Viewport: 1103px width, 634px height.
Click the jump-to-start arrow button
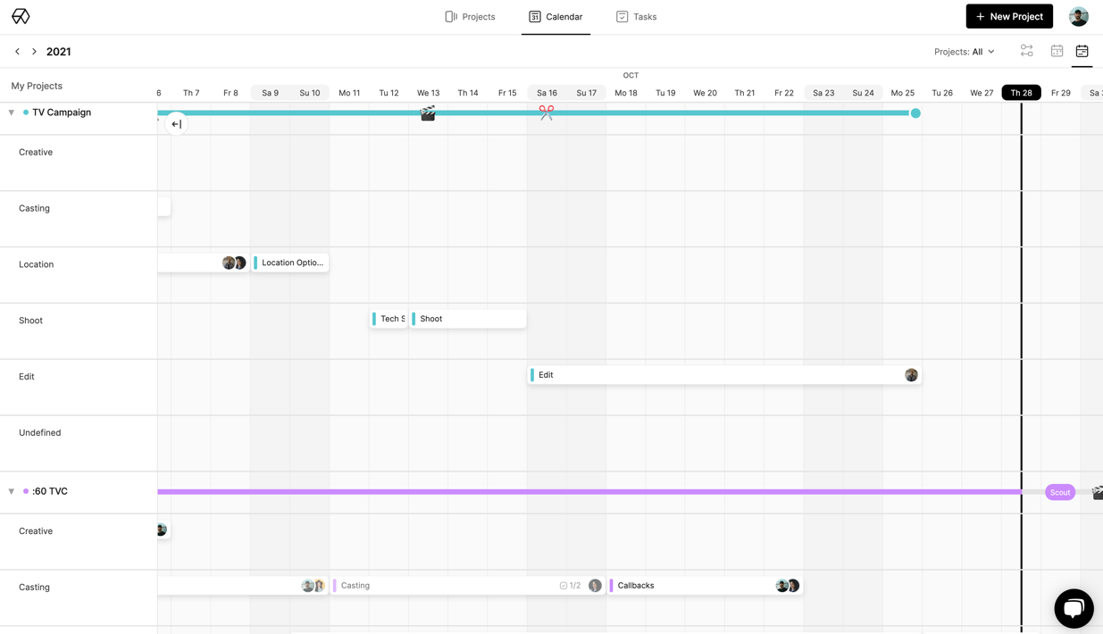click(x=176, y=124)
